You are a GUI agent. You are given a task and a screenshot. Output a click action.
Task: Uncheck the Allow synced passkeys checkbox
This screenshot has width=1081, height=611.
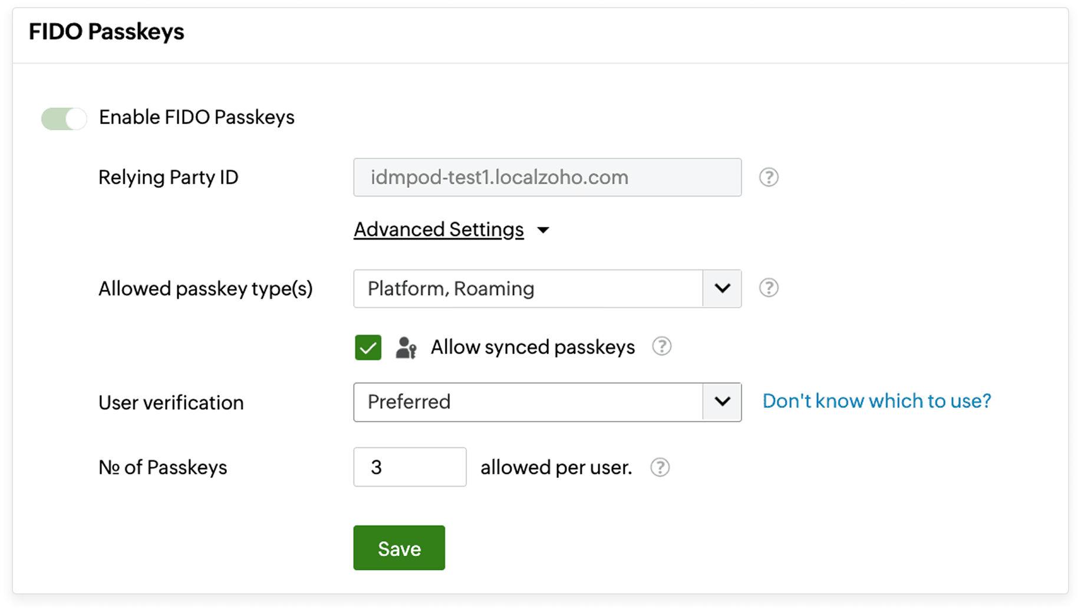coord(368,347)
